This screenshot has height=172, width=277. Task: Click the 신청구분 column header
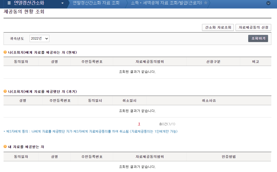point(213,61)
